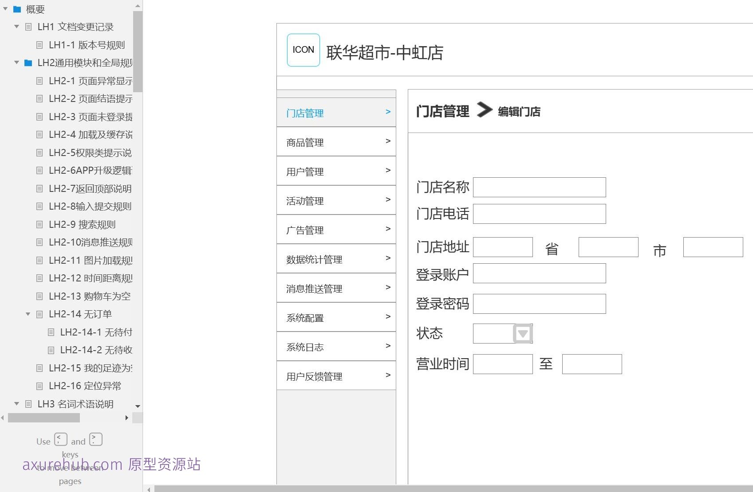Select the 用户反馈管理 menu item
Viewport: 753px width, 492px height.
point(336,376)
